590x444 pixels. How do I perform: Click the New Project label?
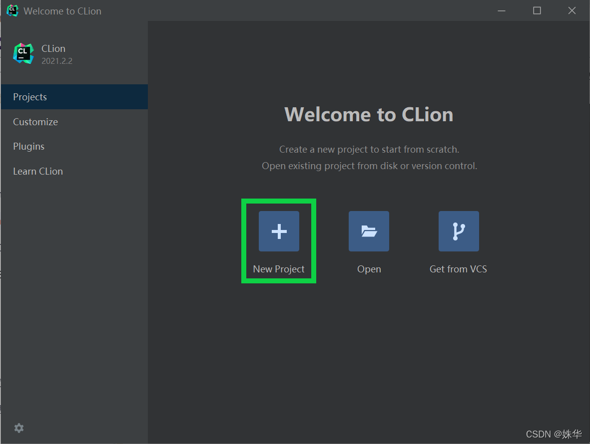click(x=279, y=269)
